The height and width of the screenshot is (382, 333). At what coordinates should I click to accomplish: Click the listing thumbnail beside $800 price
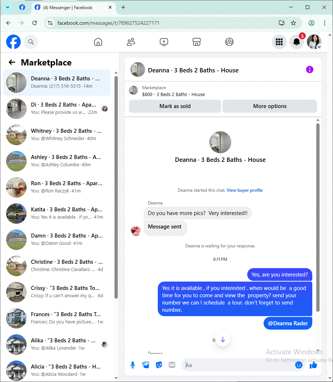133,90
